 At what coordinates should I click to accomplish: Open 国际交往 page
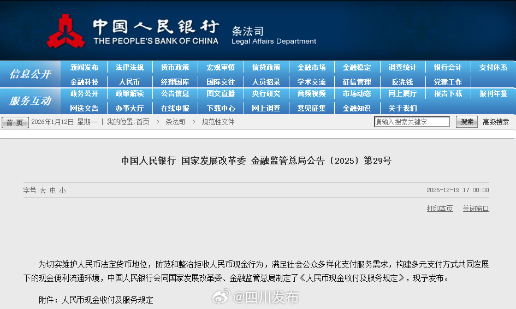pos(221,82)
